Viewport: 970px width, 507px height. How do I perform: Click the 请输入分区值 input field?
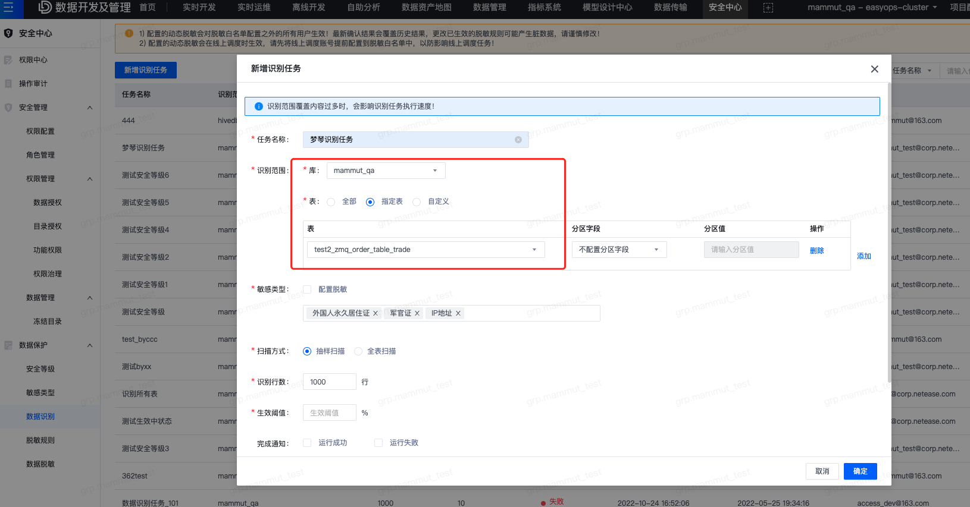(x=752, y=250)
